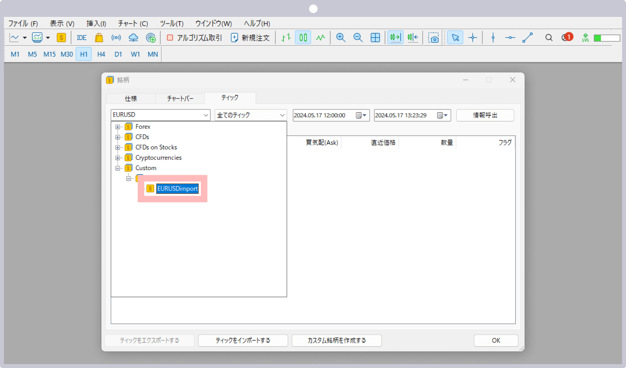Open notifications icon with red badge
The width and height of the screenshot is (626, 368).
coord(567,37)
